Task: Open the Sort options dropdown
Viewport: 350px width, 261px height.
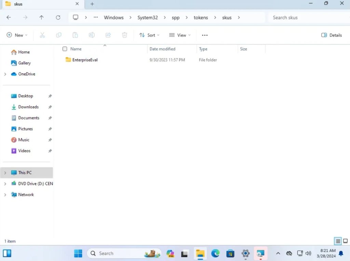Action: pos(149,35)
